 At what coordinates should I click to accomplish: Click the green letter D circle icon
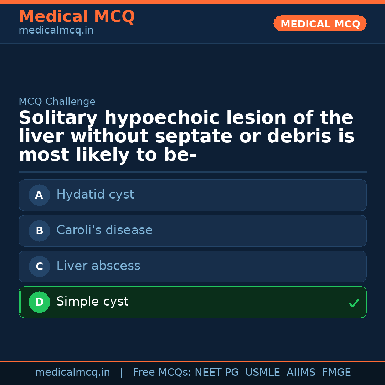click(x=39, y=302)
